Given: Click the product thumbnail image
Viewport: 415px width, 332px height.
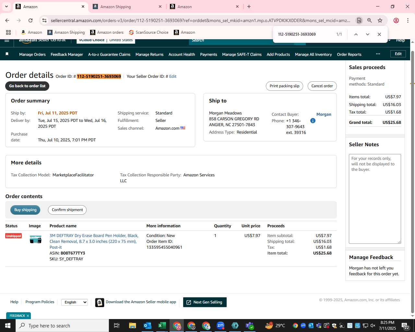Looking at the screenshot, I should (x=35, y=239).
